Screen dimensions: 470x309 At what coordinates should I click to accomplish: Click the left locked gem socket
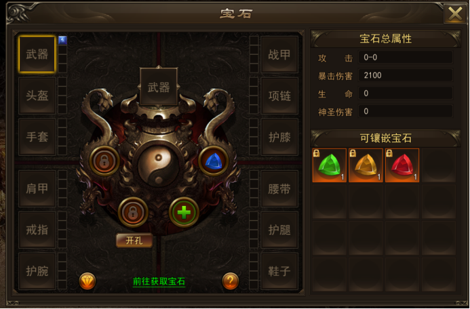click(104, 161)
